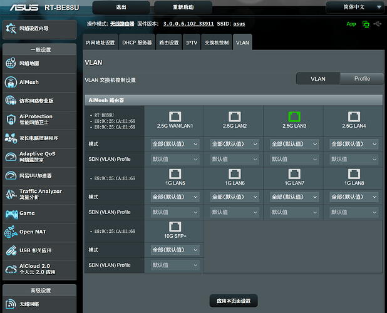
Task: Click the firmware version link
Action: click(x=188, y=24)
